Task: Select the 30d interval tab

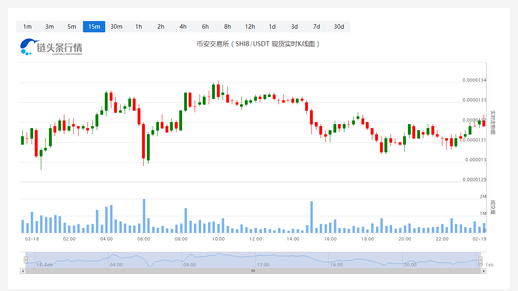Action: [339, 27]
